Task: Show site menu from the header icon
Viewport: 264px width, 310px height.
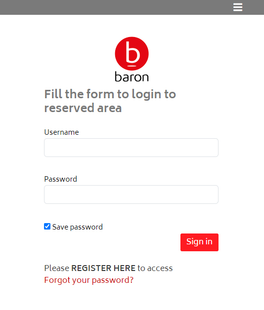Action: coord(238,7)
